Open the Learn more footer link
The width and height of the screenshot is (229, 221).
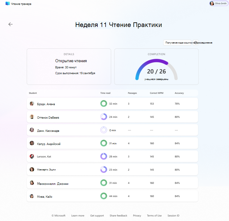coord(78,215)
